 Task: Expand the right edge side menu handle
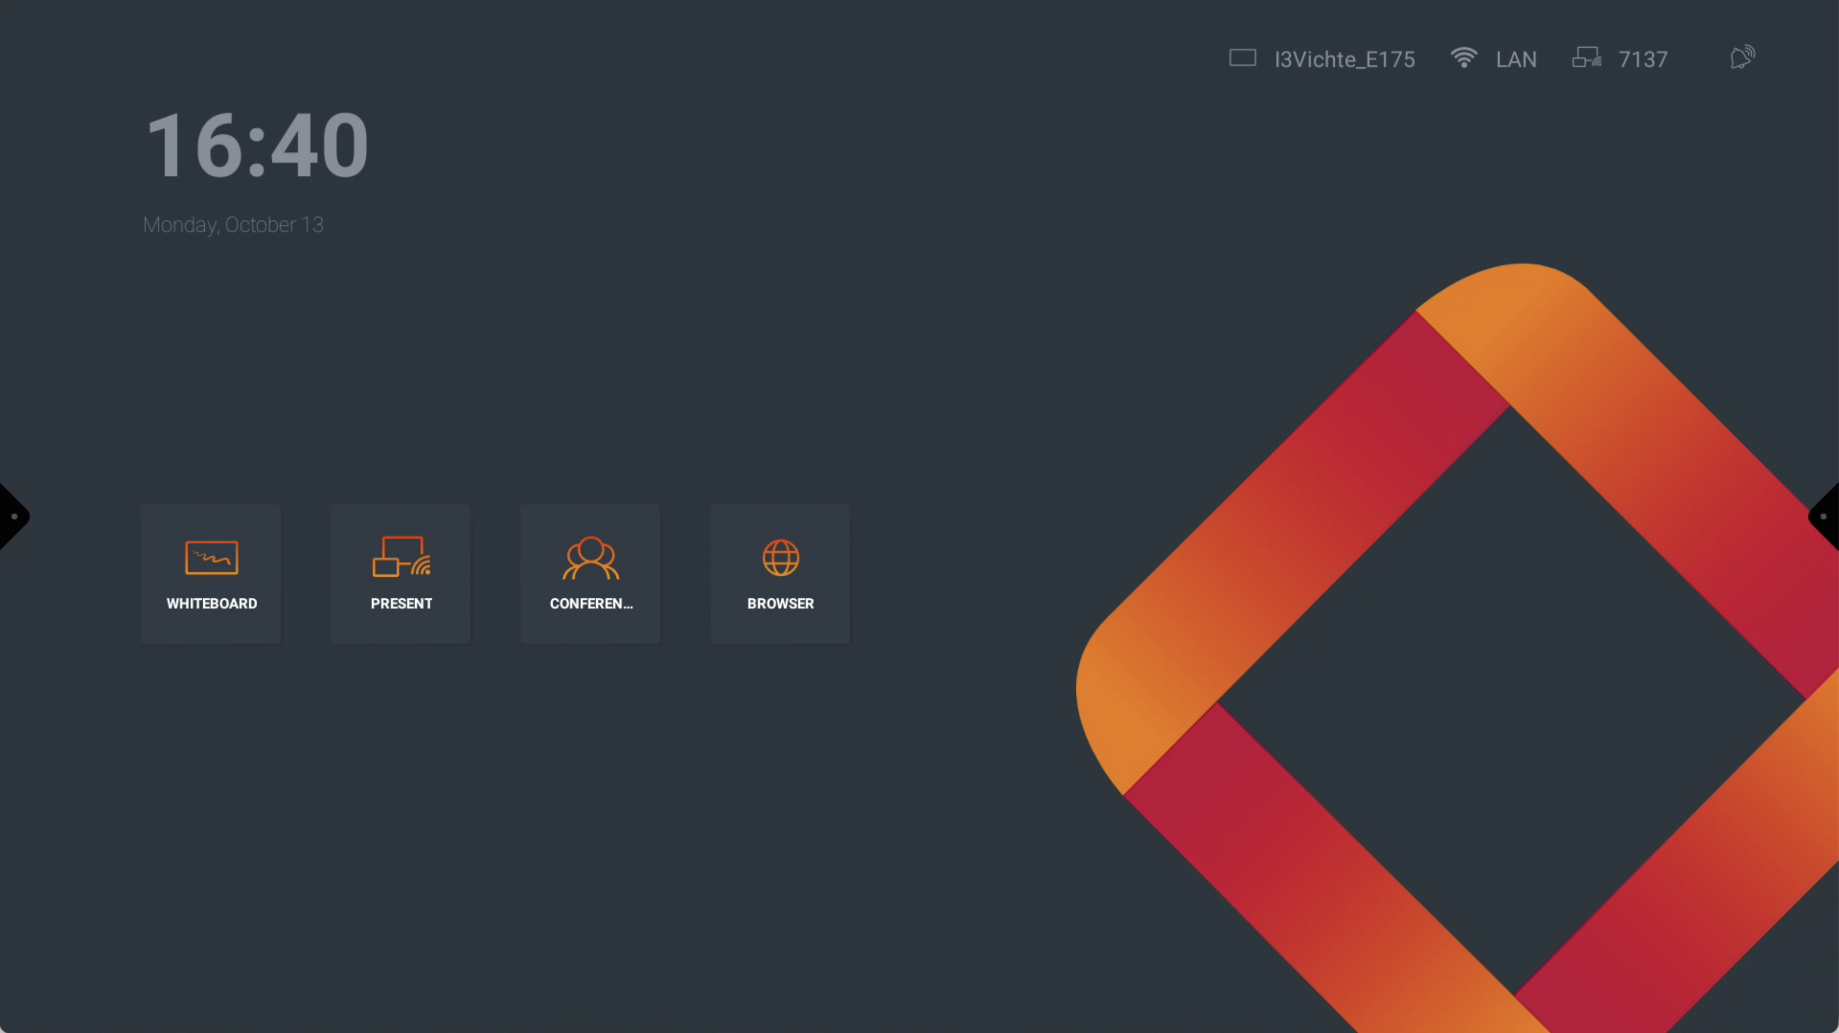pos(1825,516)
